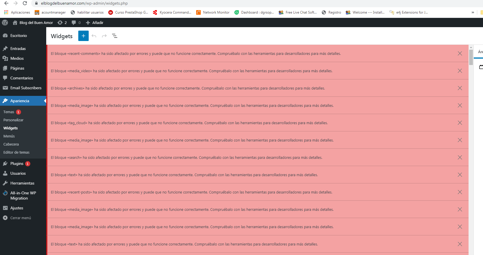The width and height of the screenshot is (483, 255).
Task: Open the list view icon in Widgets toolbar
Action: 115,36
